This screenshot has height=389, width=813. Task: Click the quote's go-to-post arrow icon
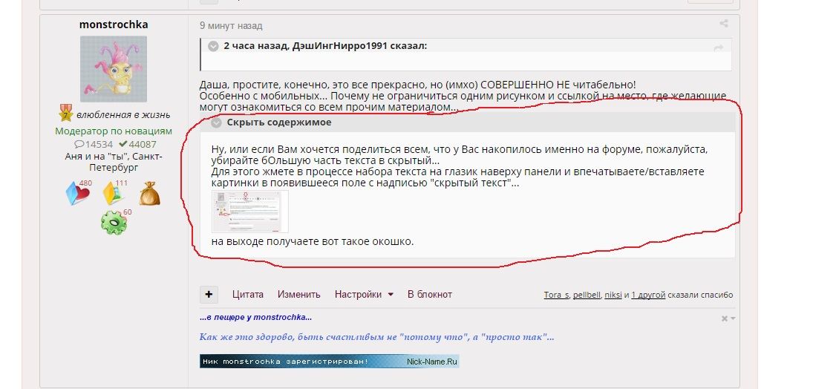[718, 48]
